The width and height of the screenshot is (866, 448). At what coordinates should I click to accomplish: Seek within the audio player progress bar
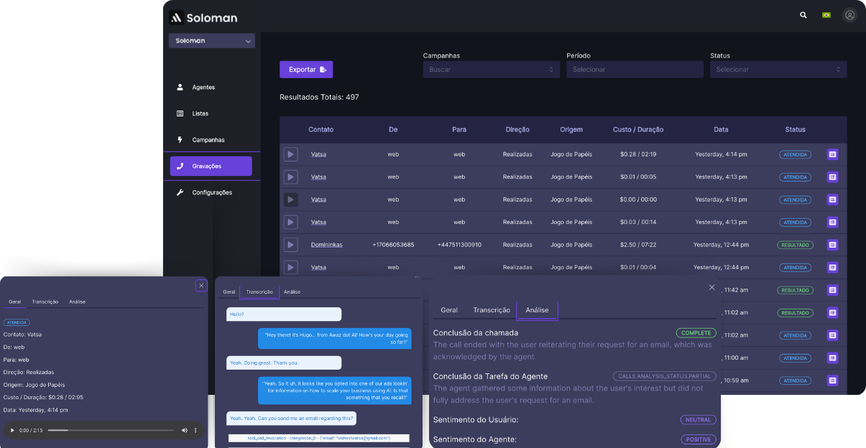[108, 430]
